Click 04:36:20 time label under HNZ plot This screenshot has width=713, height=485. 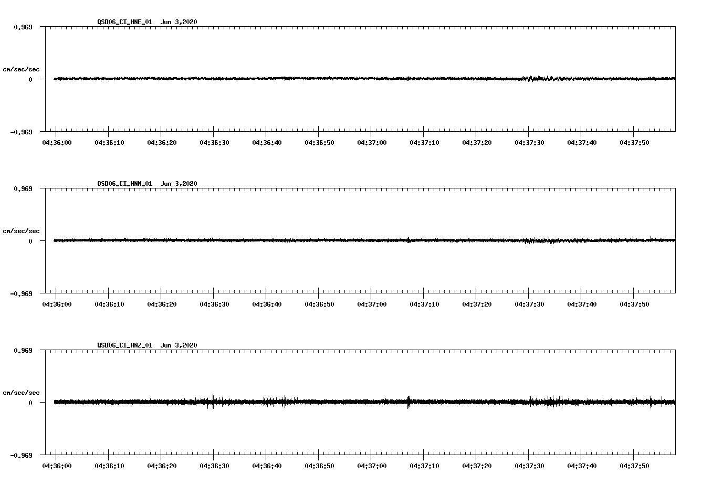point(162,466)
